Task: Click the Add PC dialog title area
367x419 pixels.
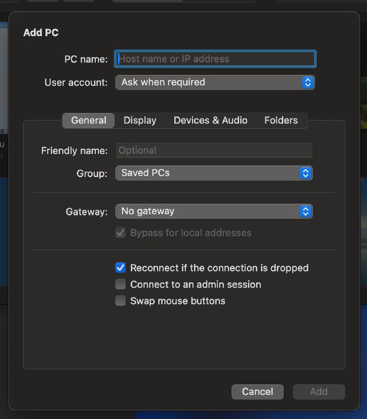Action: tap(41, 32)
